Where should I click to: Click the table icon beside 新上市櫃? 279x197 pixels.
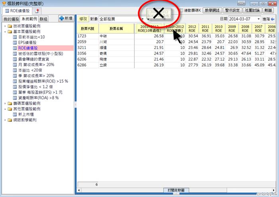click(15, 114)
